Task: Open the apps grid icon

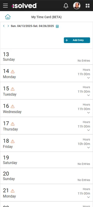Action: [x=88, y=6]
